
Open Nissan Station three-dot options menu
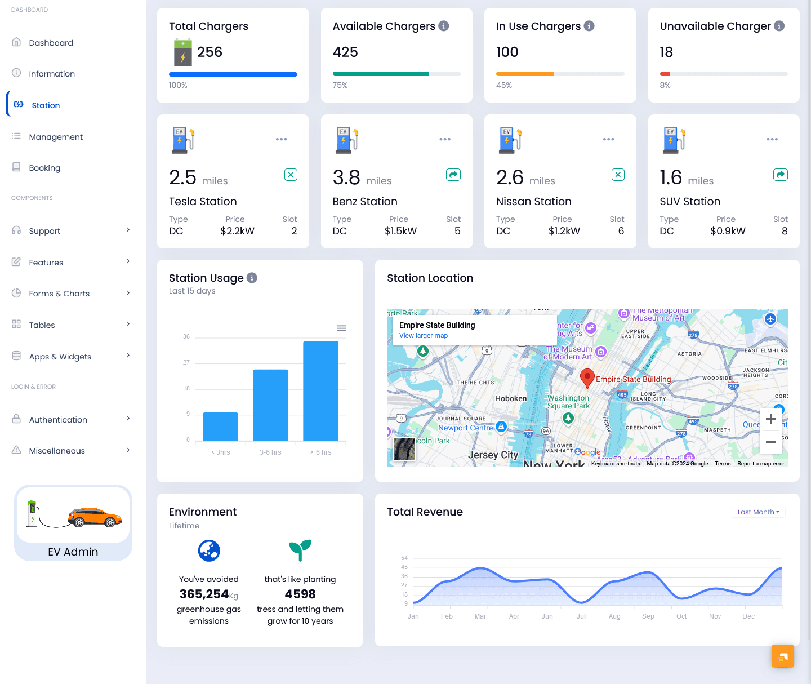[609, 139]
